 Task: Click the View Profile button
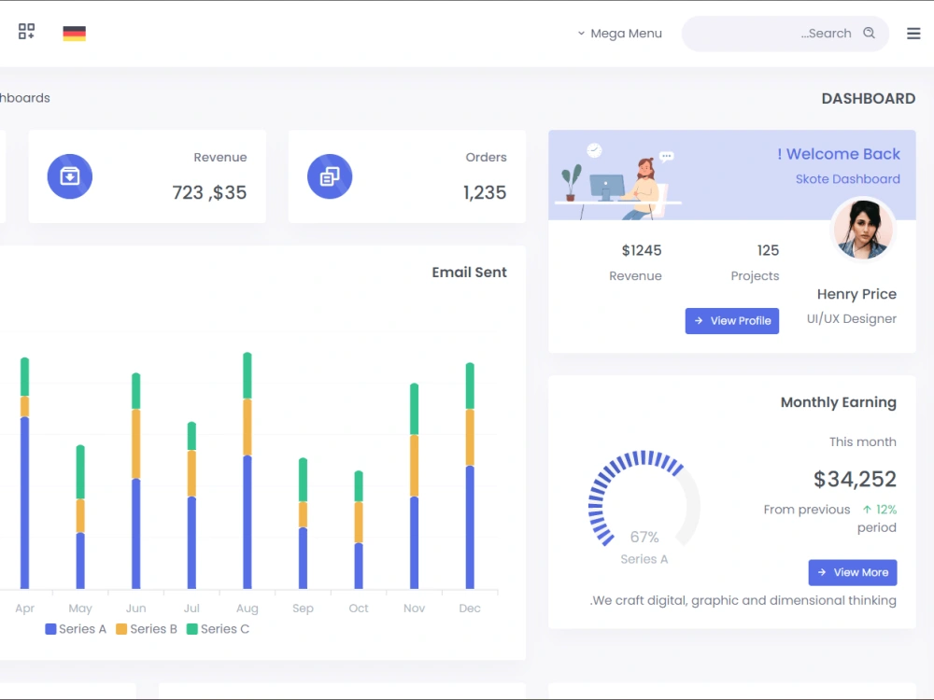tap(731, 321)
